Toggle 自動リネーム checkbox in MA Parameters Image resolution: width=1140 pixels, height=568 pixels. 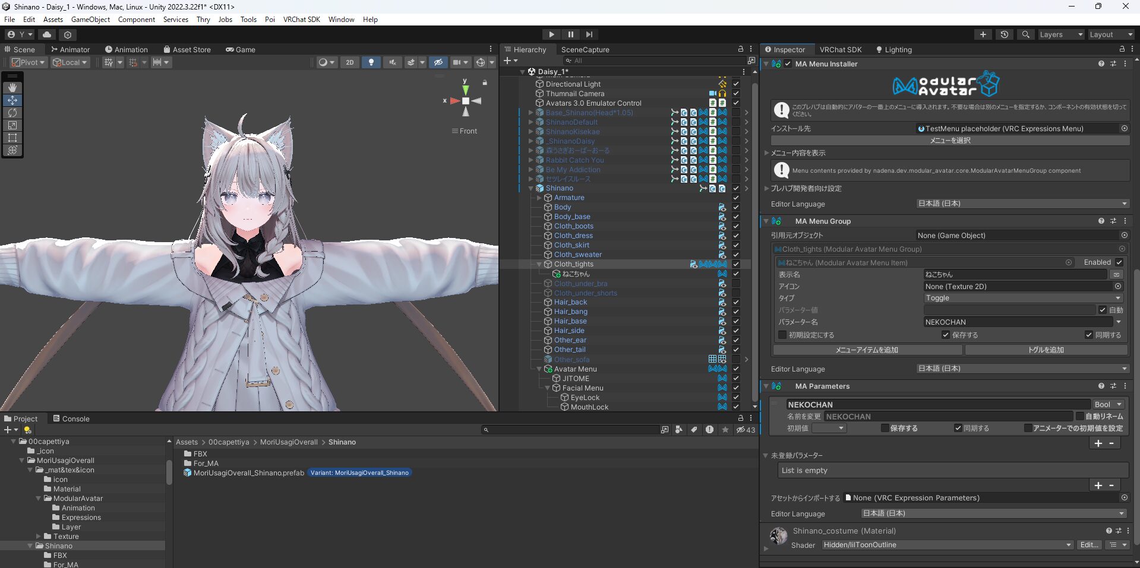[x=1080, y=416]
